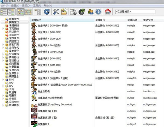Click soldier icon of 合金弹头 3 (NGM-2560, 初版) row

(x=34, y=26)
